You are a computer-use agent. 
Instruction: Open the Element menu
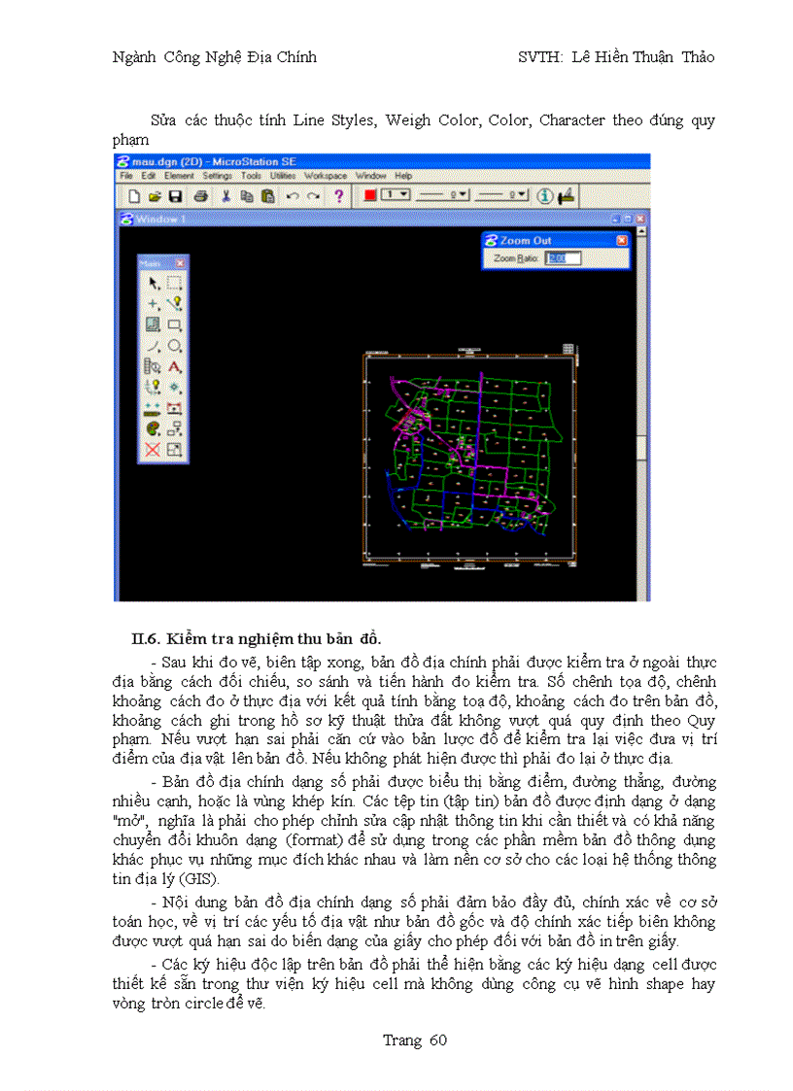pos(179,176)
